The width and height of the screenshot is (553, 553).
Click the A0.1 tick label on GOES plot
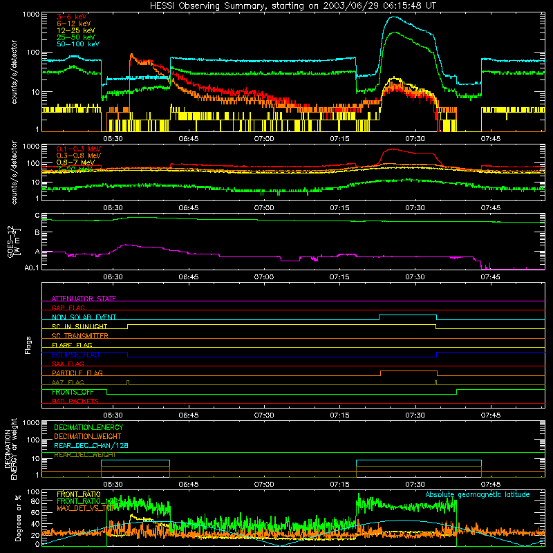tap(32, 268)
